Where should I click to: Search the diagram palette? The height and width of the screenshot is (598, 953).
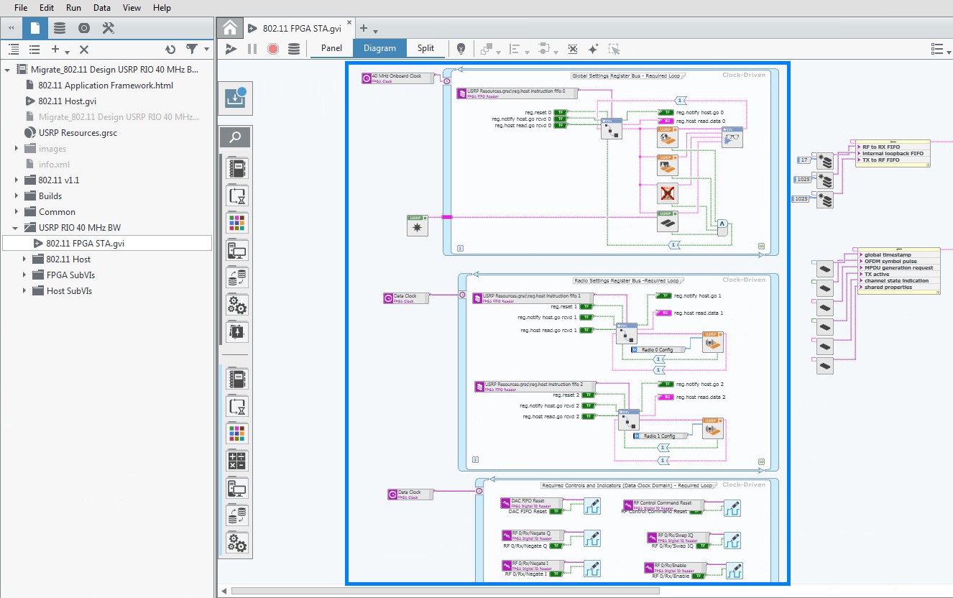click(x=236, y=137)
